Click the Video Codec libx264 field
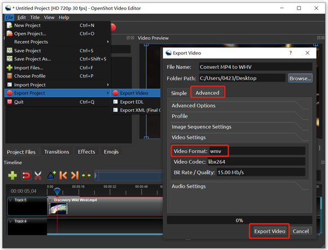 256,162
